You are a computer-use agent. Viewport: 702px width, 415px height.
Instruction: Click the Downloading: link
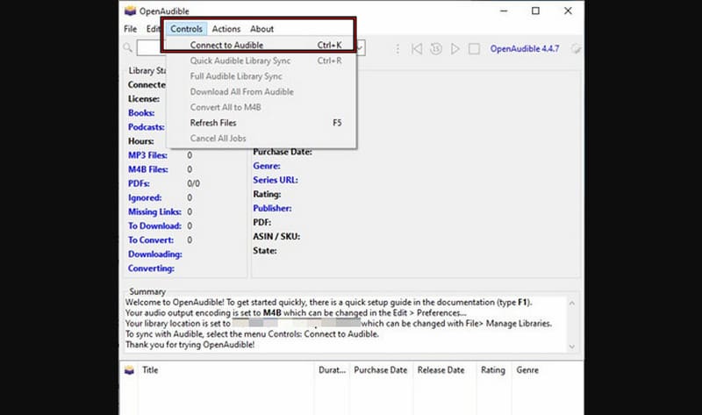pyautogui.click(x=155, y=254)
